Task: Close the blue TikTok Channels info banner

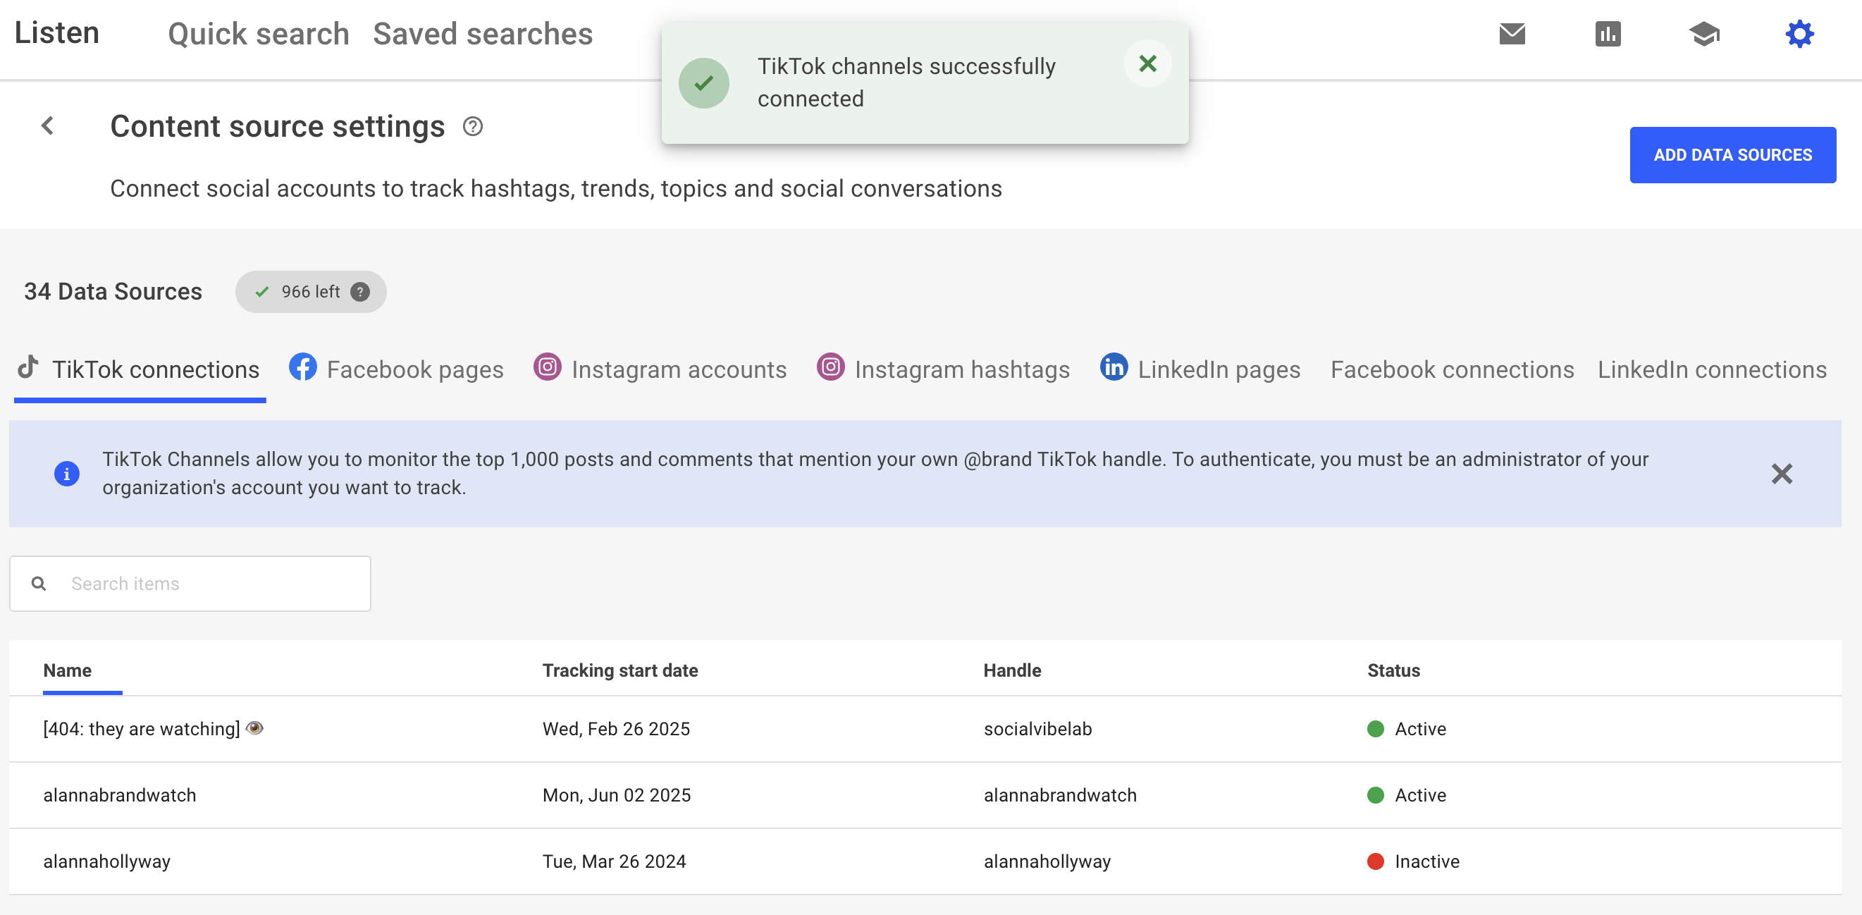Action: [1781, 474]
